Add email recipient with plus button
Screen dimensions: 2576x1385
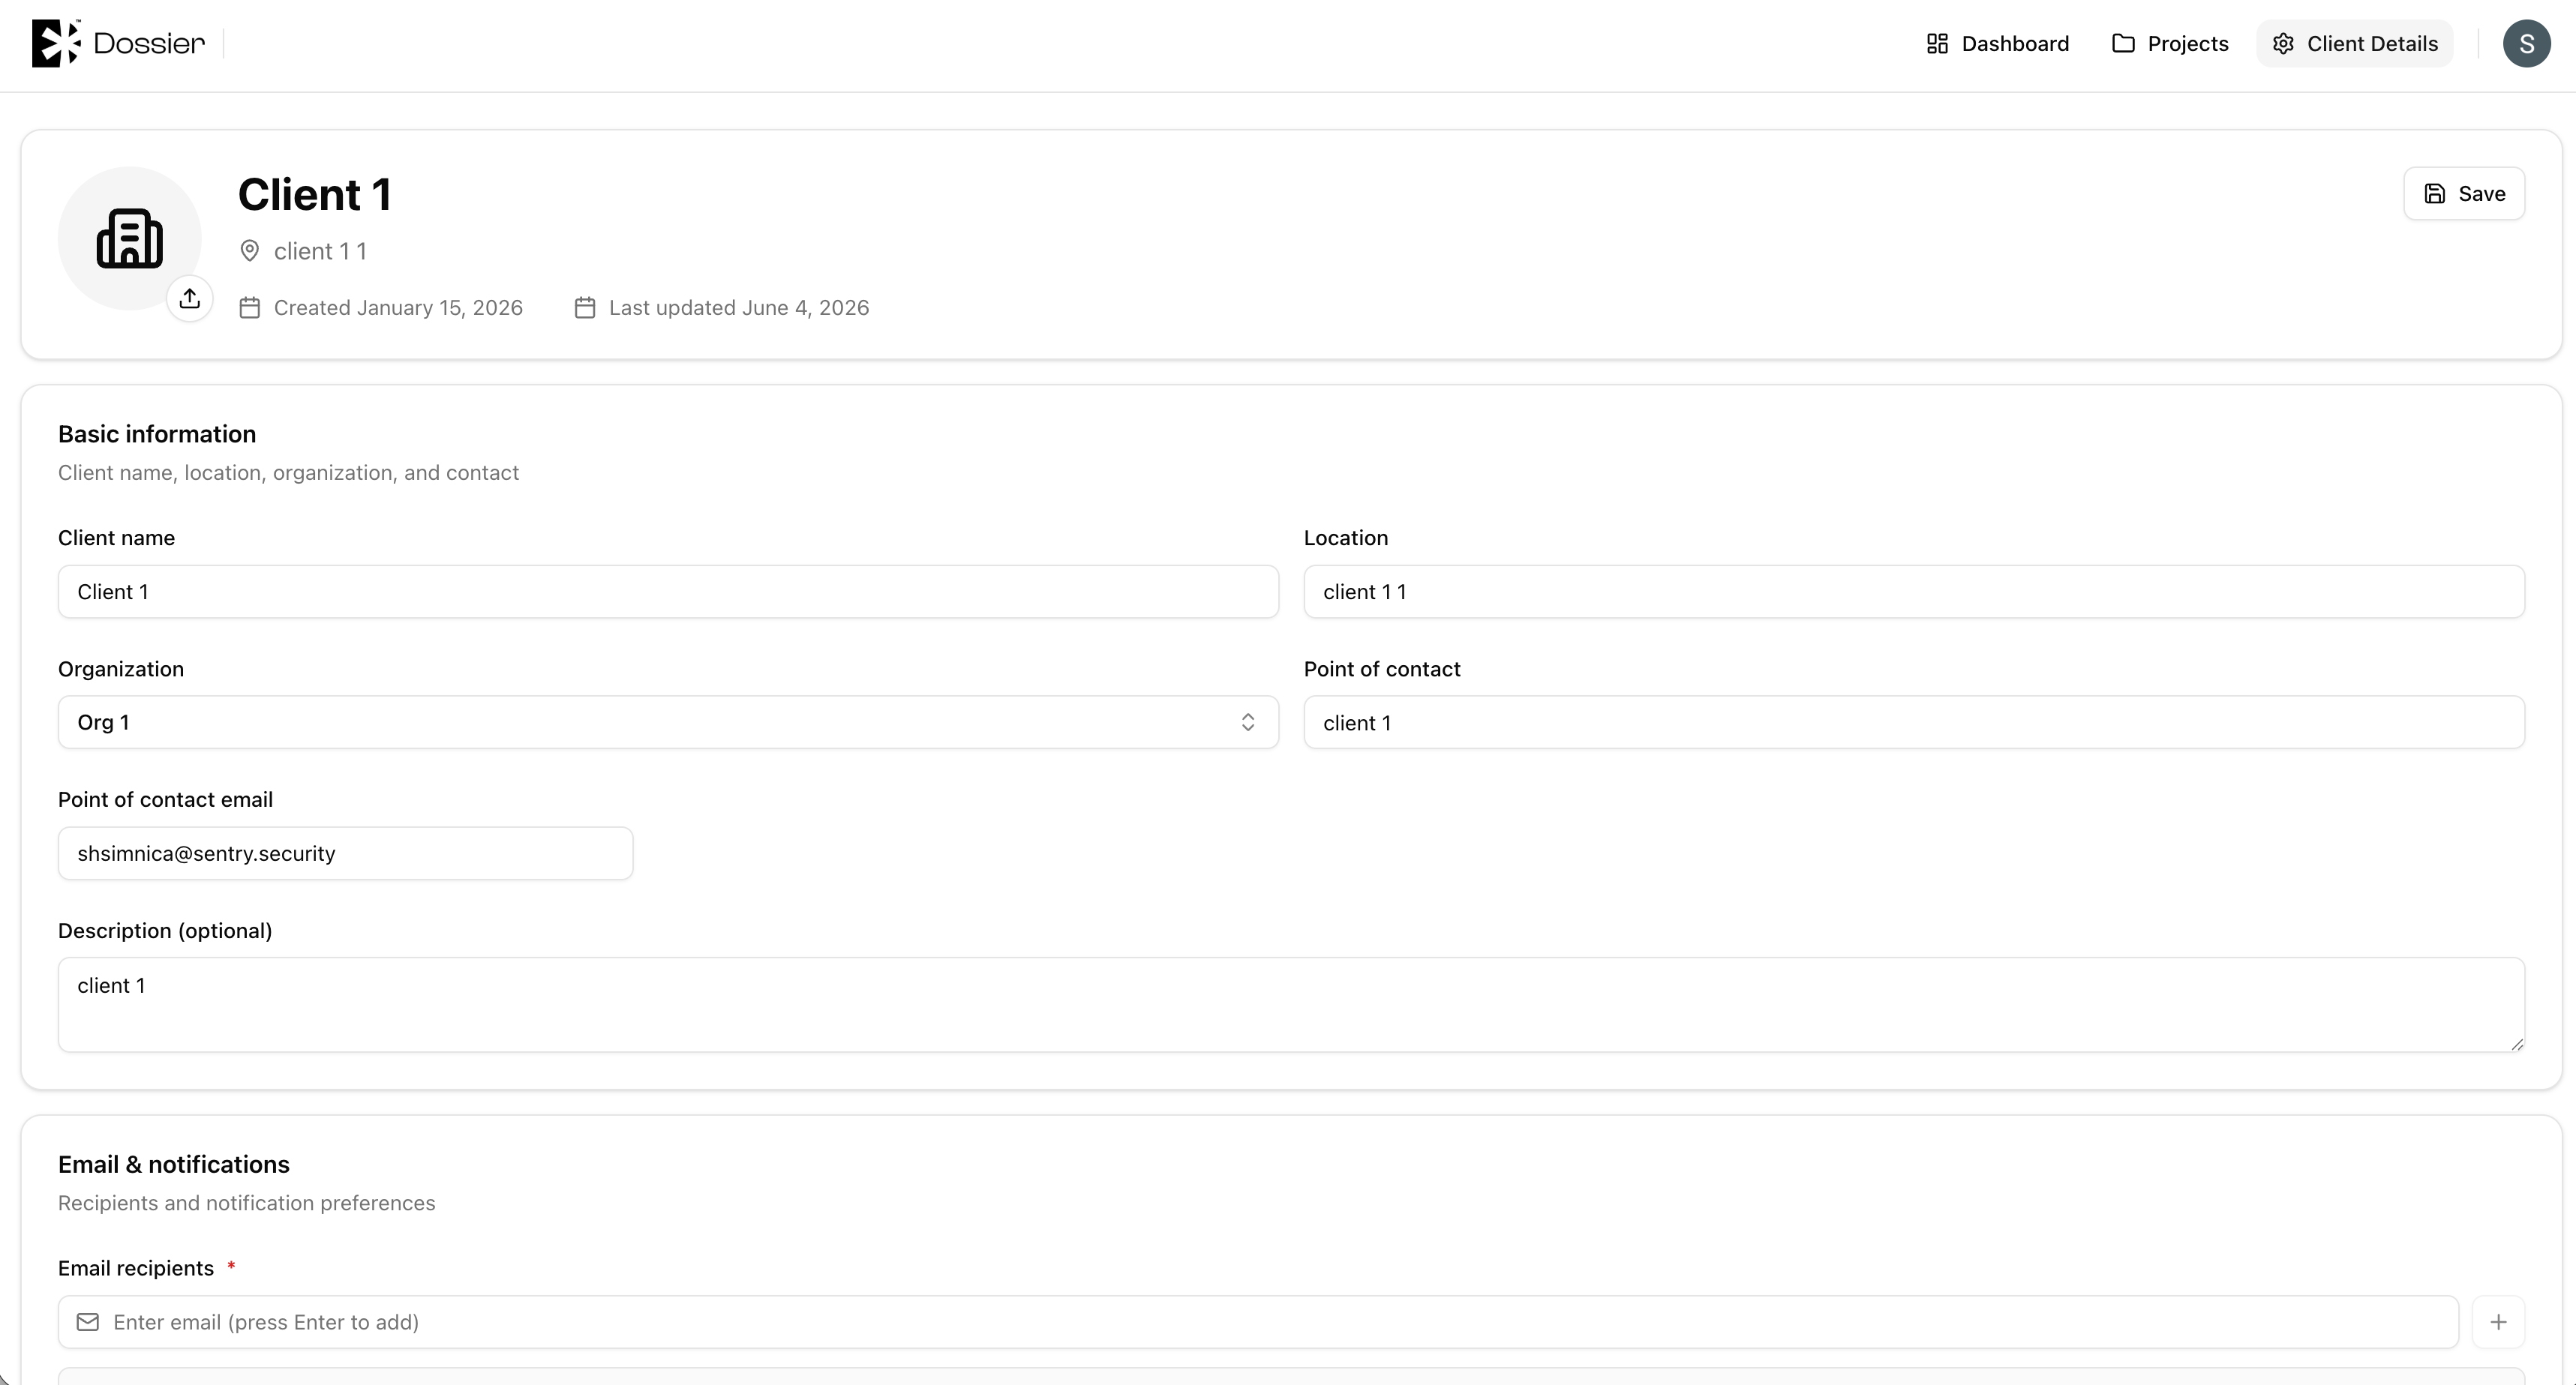(x=2498, y=1322)
